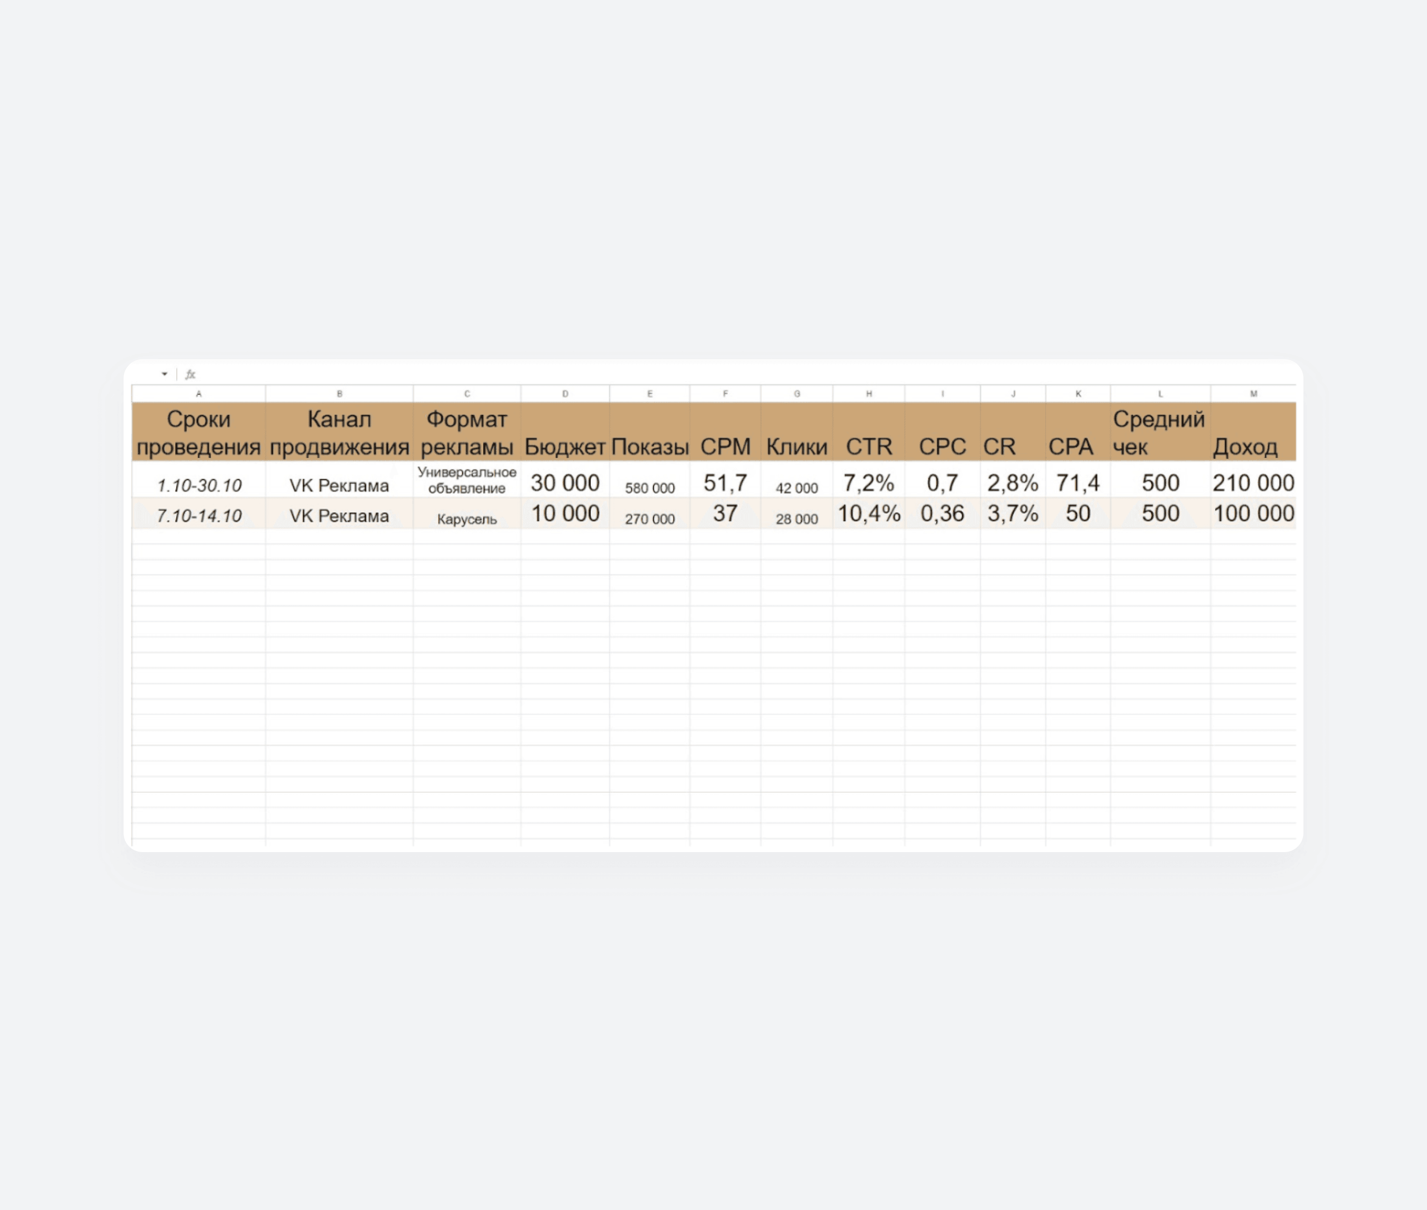Click the Доход header cell

coord(1253,431)
